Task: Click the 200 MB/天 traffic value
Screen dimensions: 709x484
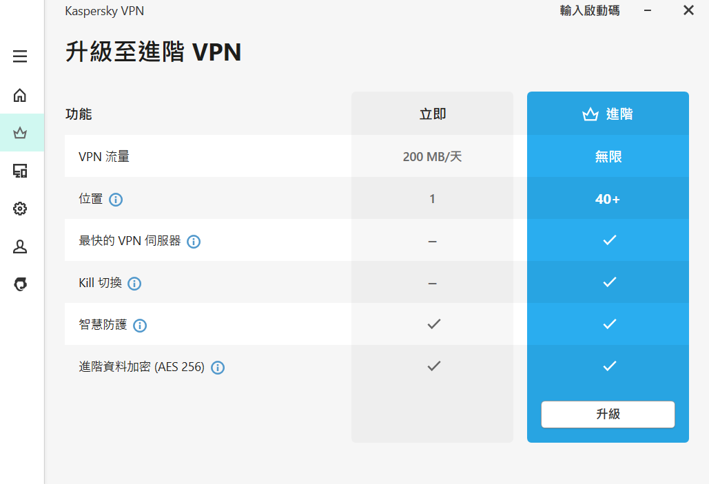Action: click(x=432, y=157)
